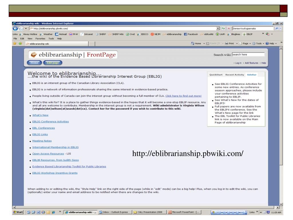
Task: Select the eblibrarianship wiki browser tab
Action: 57,44
